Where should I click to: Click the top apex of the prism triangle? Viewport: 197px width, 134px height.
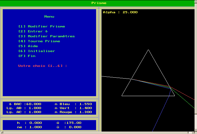tap(149, 50)
